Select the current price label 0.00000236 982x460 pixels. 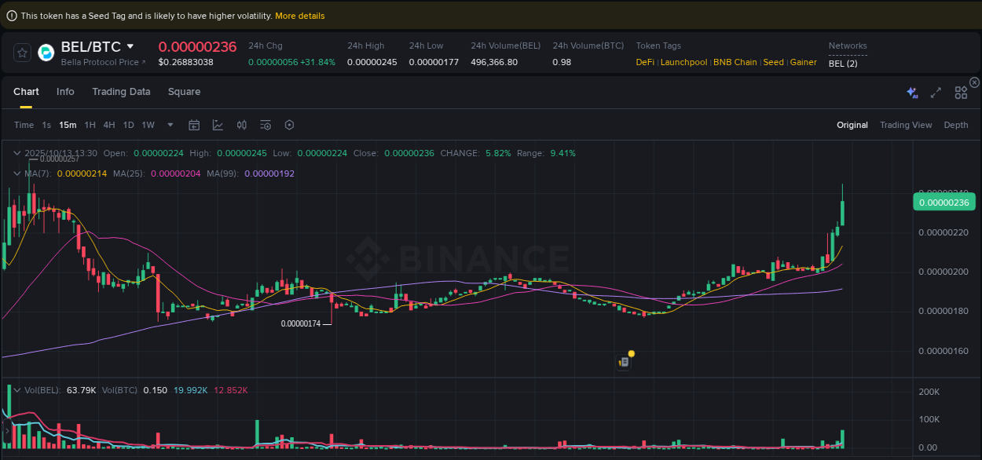coord(944,202)
